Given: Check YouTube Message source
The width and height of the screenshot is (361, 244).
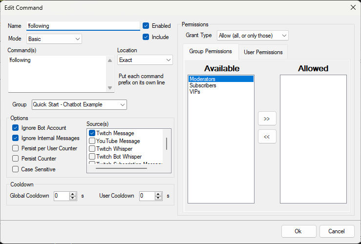Looking at the screenshot, I should 92,141.
